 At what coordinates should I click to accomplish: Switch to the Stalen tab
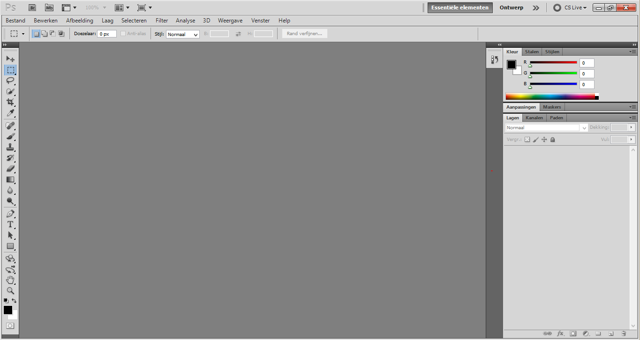click(x=532, y=52)
